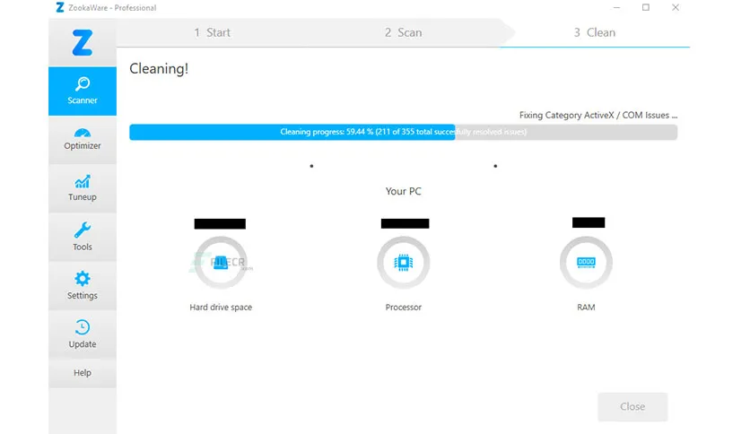
Task: Open Tools with the wrench icon
Action: 83,230
